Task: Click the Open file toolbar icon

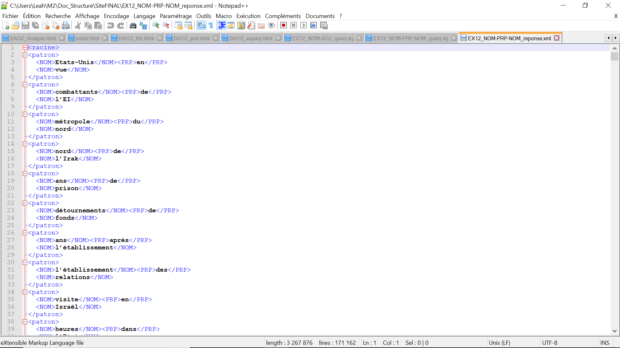Action: pyautogui.click(x=15, y=26)
